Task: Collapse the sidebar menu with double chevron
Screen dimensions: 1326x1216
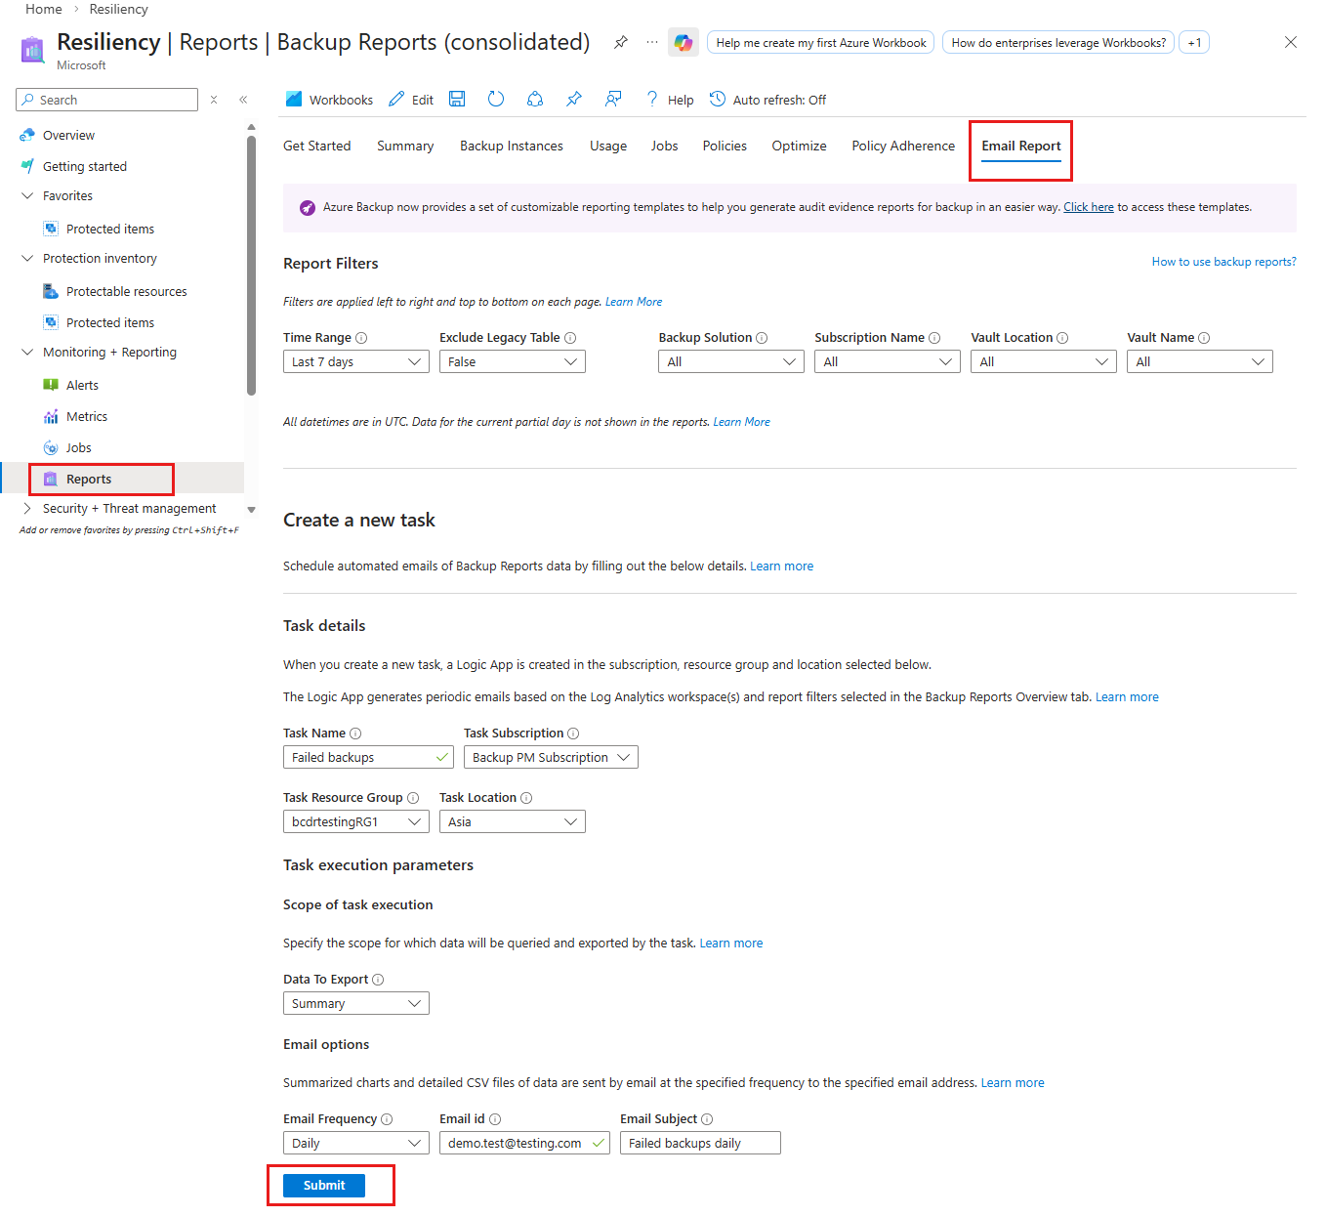Action: coord(243,100)
